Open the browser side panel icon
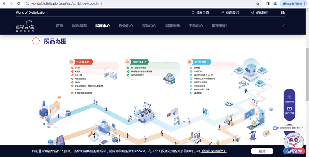This screenshot has height=157, width=309. (x=268, y=3)
